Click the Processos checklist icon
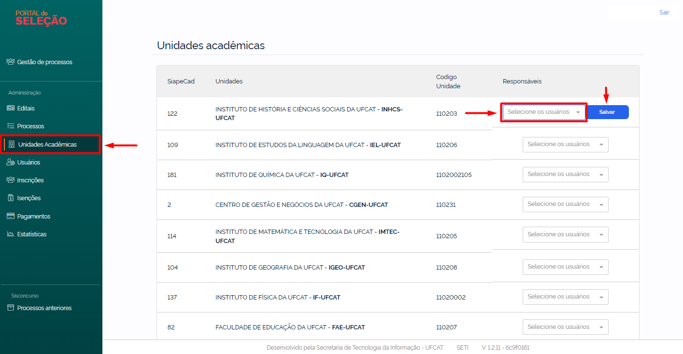 tap(11, 126)
